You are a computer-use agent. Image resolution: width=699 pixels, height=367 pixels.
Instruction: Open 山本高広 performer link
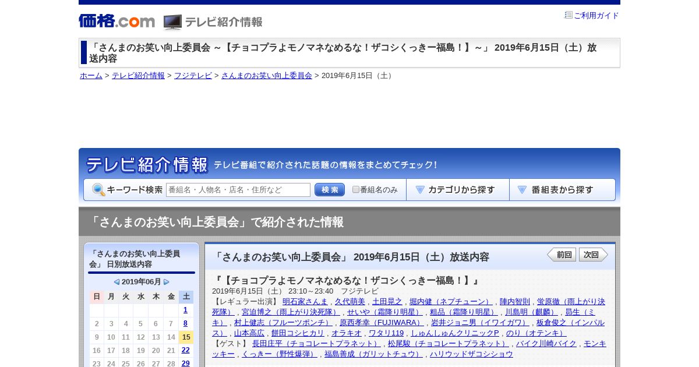[249, 333]
